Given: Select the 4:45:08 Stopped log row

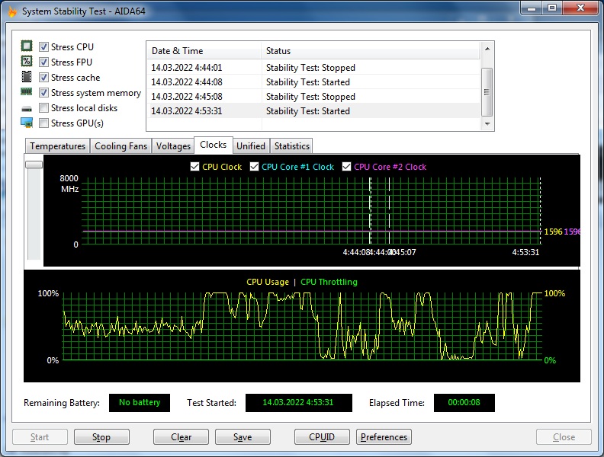Looking at the screenshot, I should pos(313,97).
